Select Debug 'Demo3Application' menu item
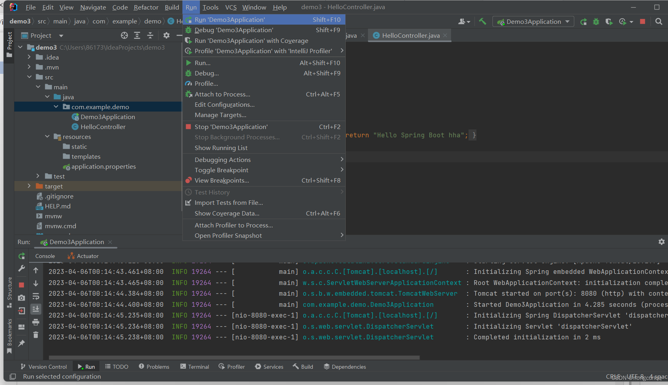The image size is (668, 385). point(264,30)
